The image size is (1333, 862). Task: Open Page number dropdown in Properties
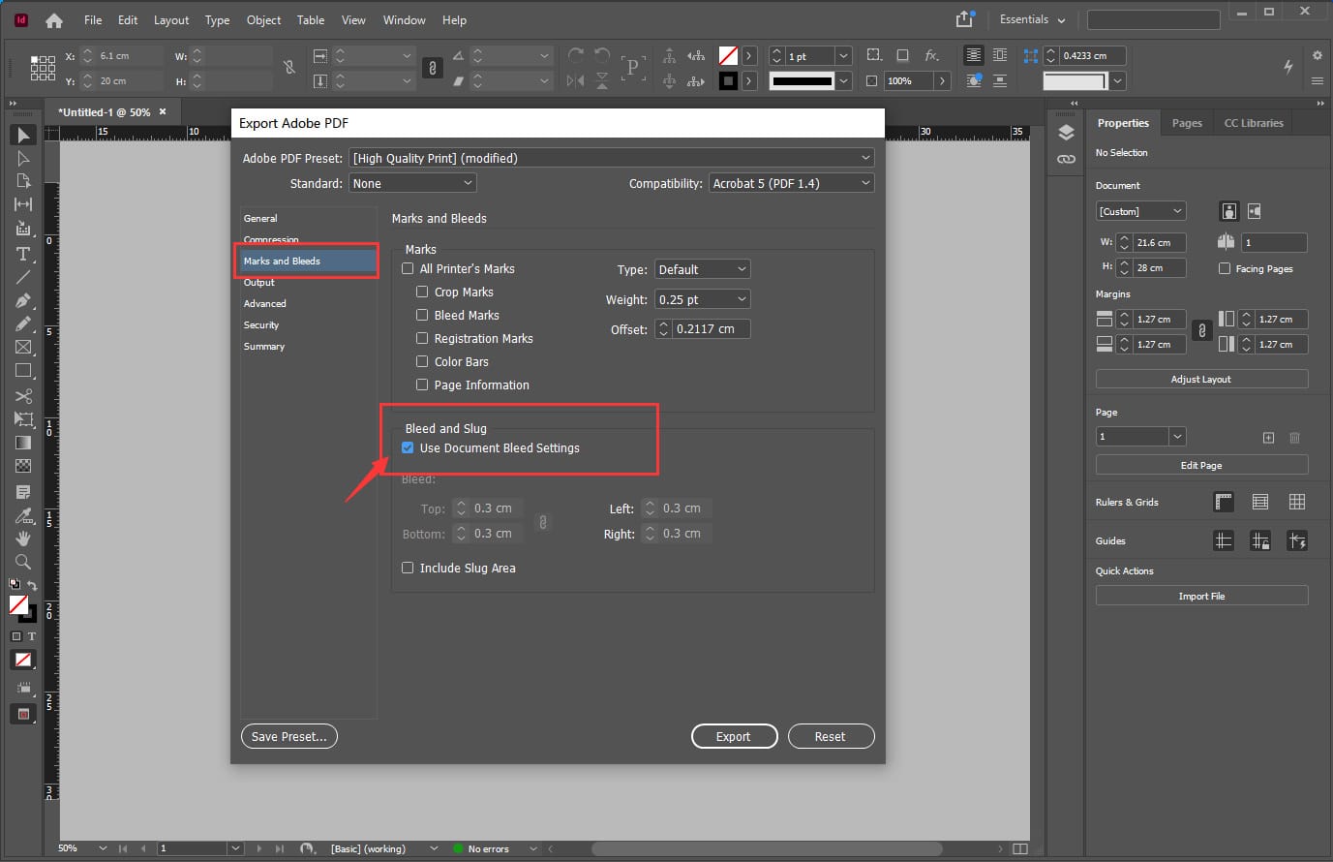[x=1177, y=437]
